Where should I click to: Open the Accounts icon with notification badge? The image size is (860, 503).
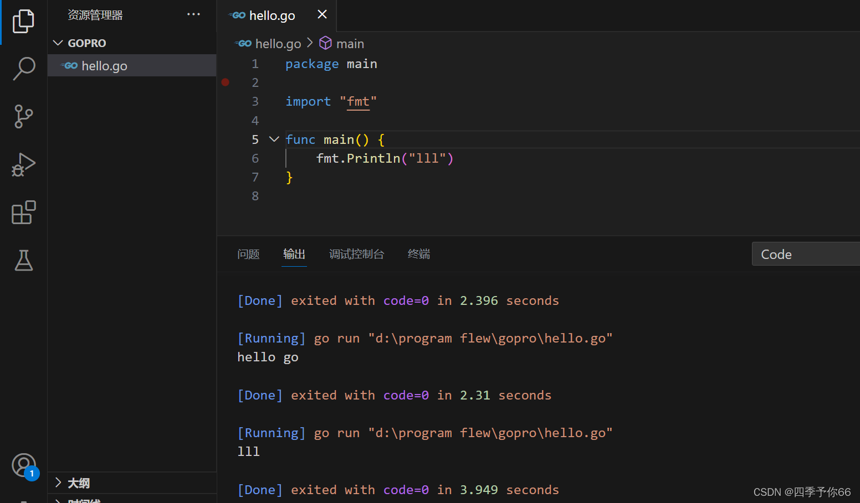tap(24, 465)
